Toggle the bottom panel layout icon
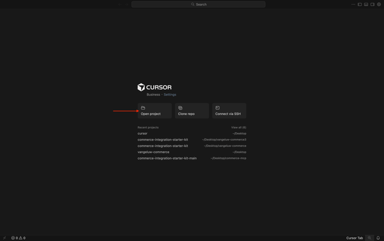This screenshot has height=241, width=384. point(366,5)
